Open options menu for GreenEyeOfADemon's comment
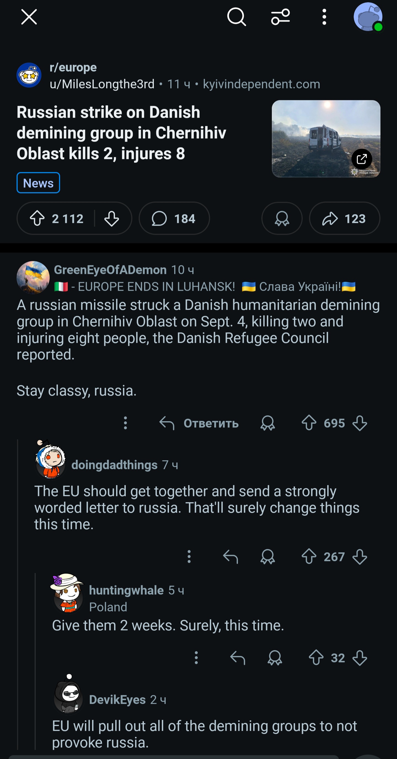This screenshot has width=397, height=759. (125, 423)
